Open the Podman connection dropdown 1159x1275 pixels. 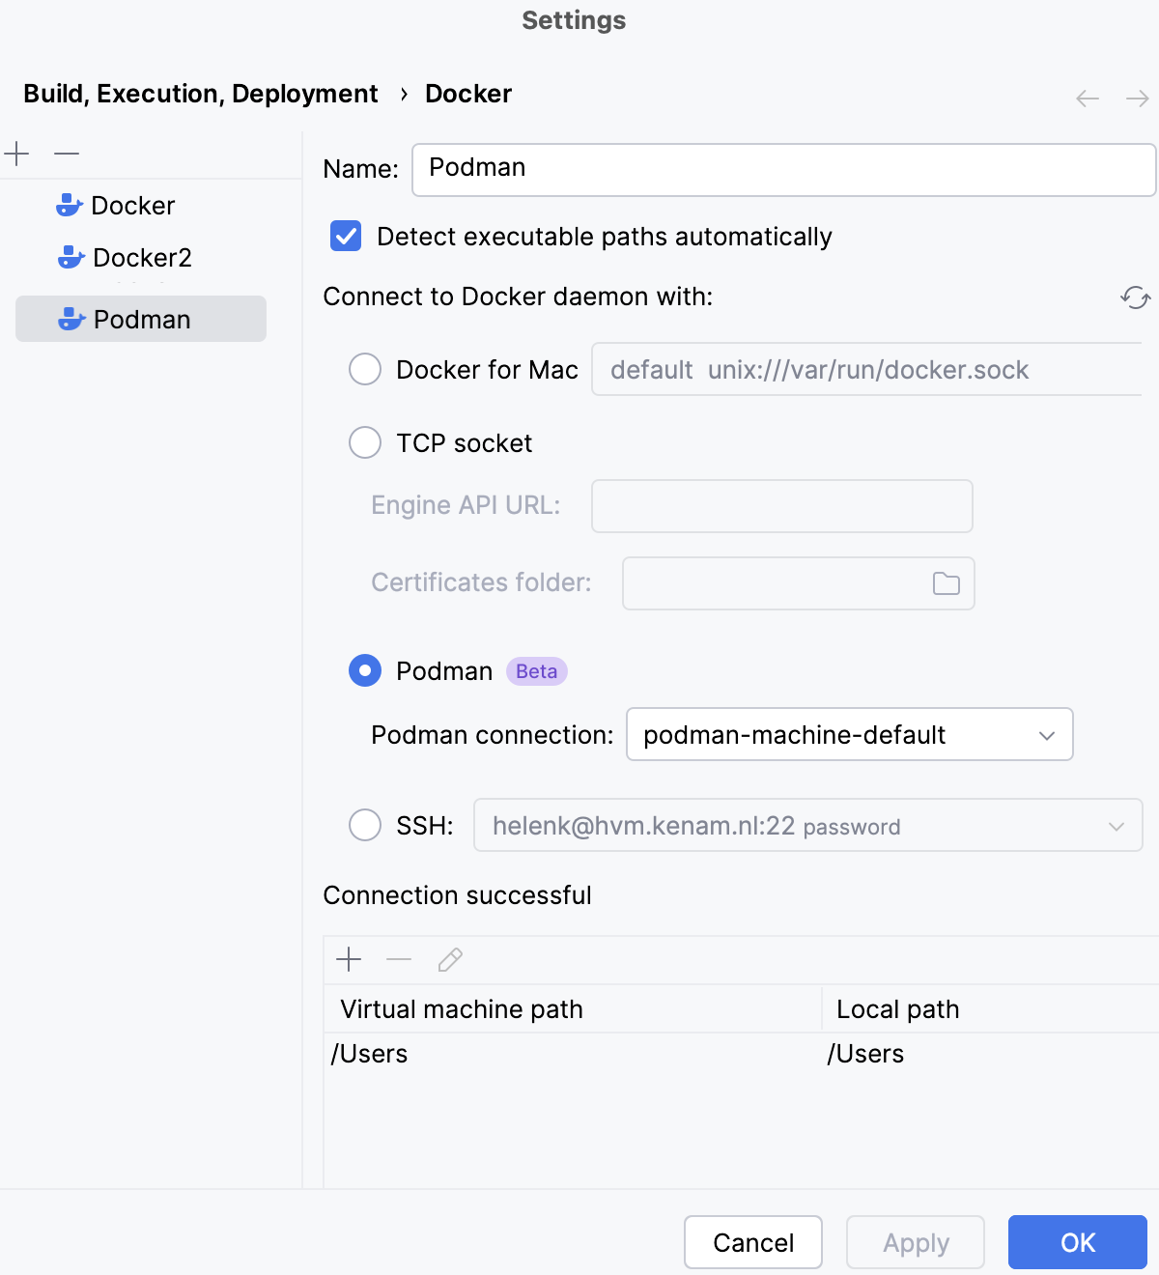click(849, 734)
